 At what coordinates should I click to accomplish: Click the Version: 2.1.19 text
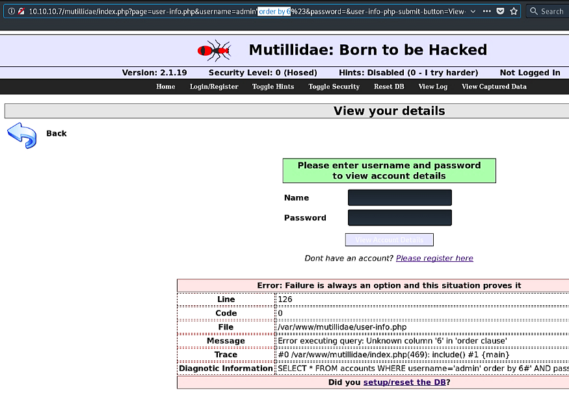[154, 73]
